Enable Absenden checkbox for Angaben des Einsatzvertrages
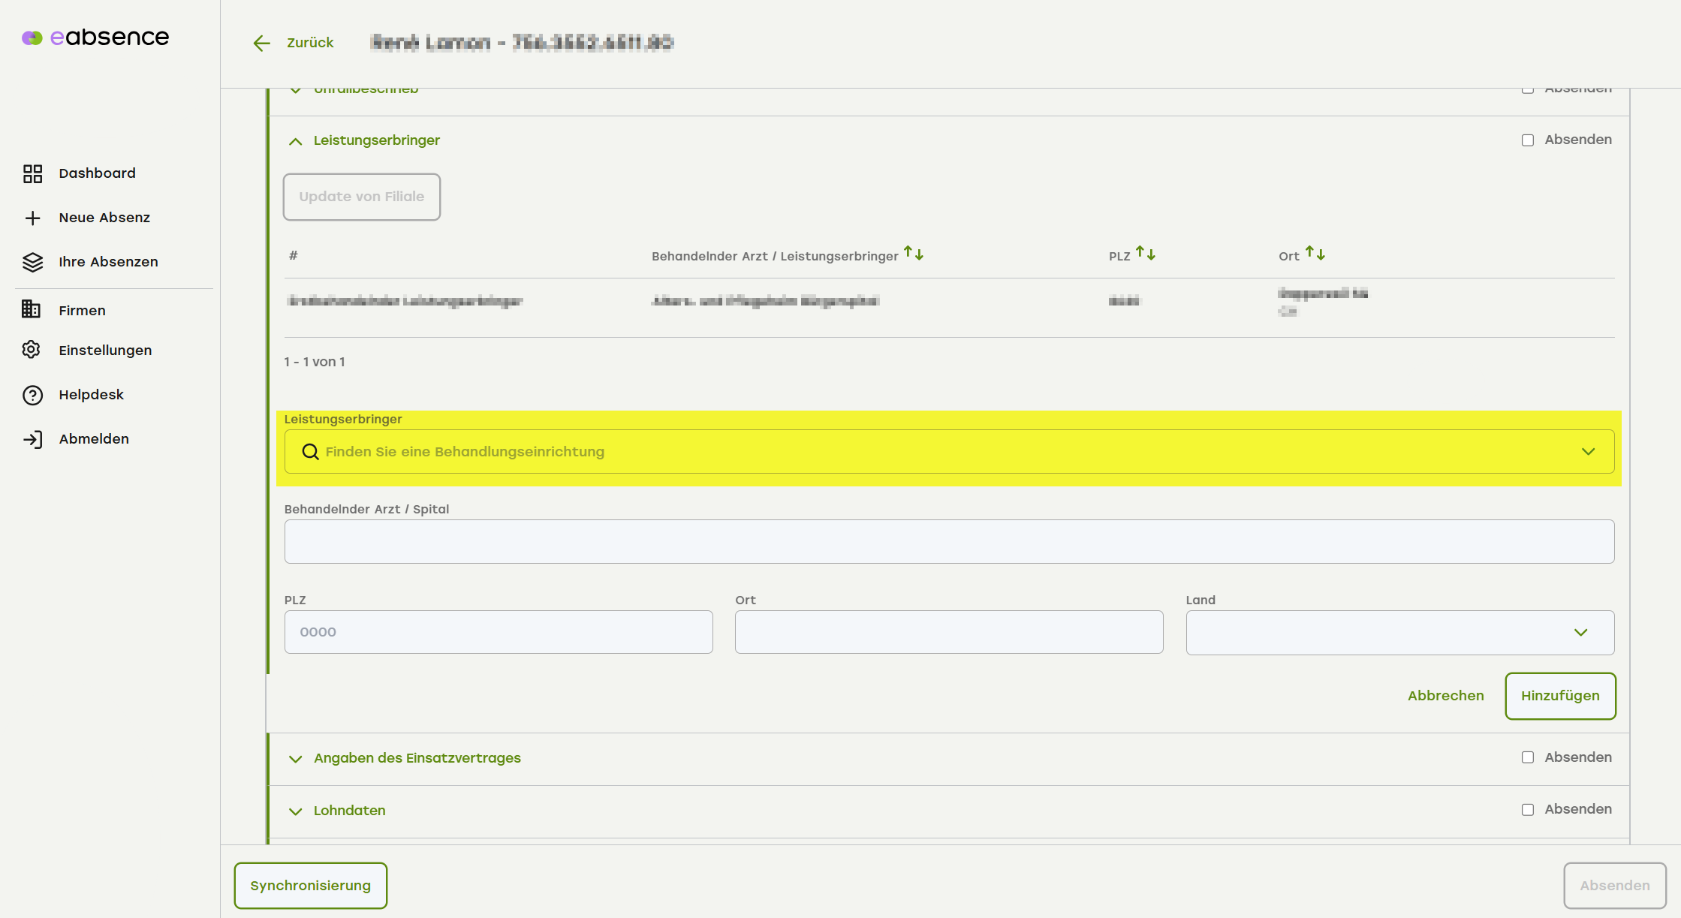This screenshot has height=918, width=1681. point(1528,757)
